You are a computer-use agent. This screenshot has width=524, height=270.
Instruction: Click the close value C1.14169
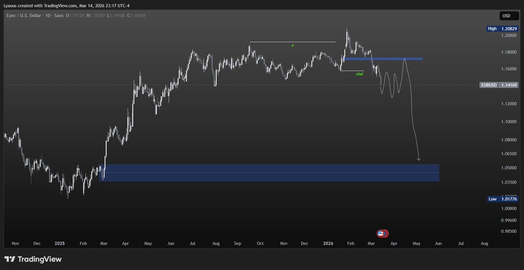click(x=136, y=16)
